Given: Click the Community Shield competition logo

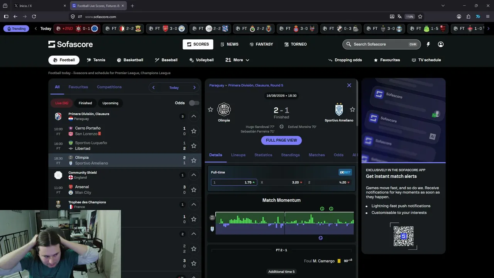Looking at the screenshot, I should point(58,175).
